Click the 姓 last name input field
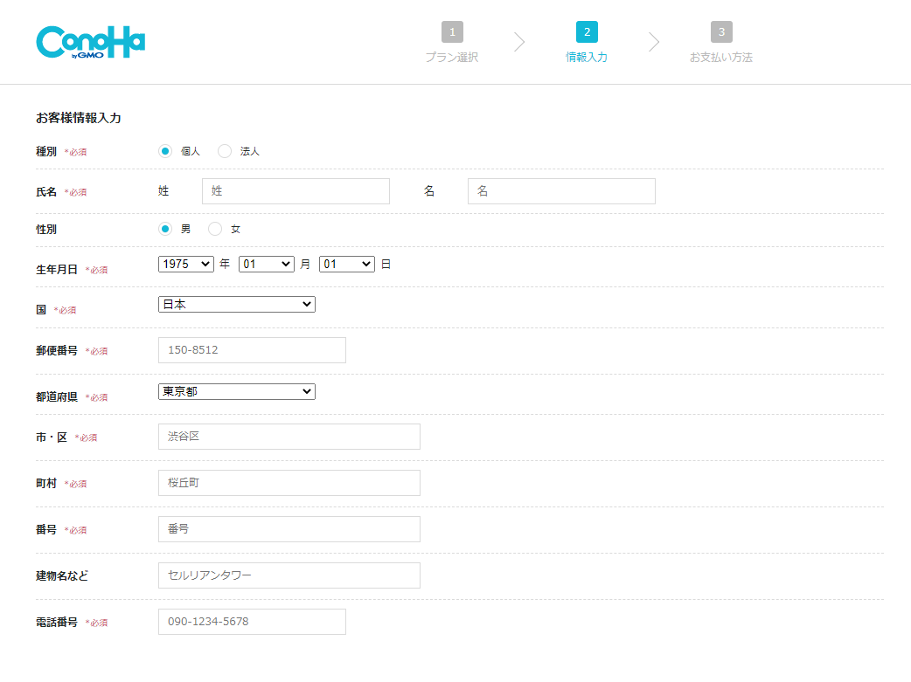The width and height of the screenshot is (911, 682). coord(296,191)
